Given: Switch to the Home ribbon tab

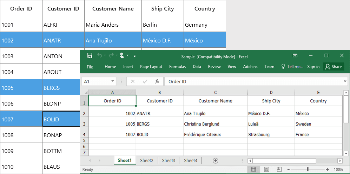Looking at the screenshot, I should 110,66.
